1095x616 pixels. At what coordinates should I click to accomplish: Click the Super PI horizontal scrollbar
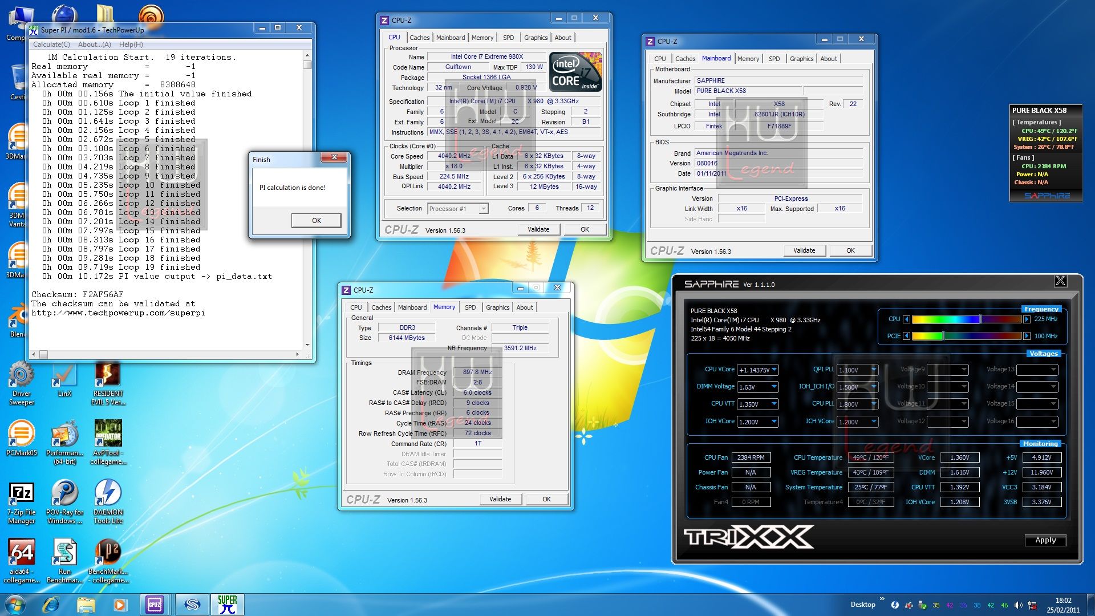click(x=166, y=354)
